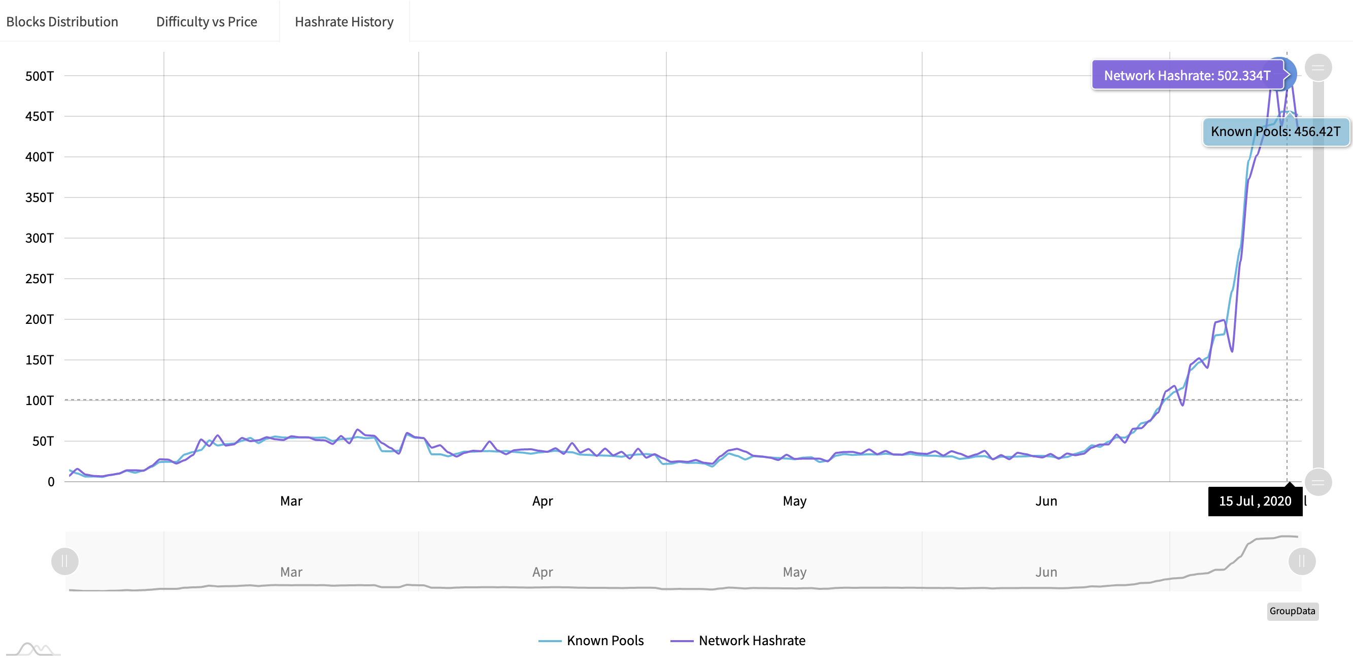Switch to Difficulty vs Price tab
This screenshot has height=666, width=1353.
(207, 21)
